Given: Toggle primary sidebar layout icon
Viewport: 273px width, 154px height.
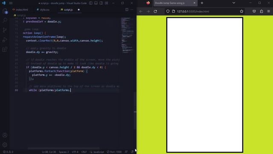Looking at the screenshot, I should (91, 3).
